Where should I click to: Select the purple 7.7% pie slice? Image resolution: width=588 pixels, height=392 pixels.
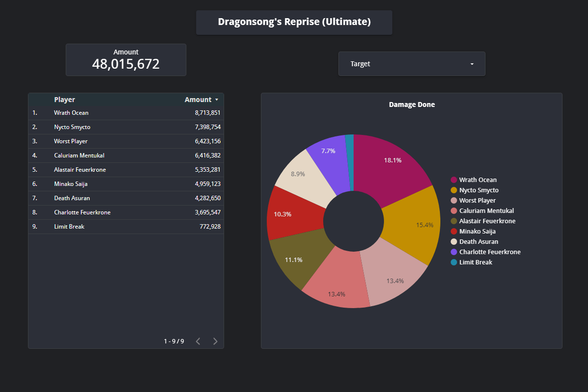[x=328, y=152]
